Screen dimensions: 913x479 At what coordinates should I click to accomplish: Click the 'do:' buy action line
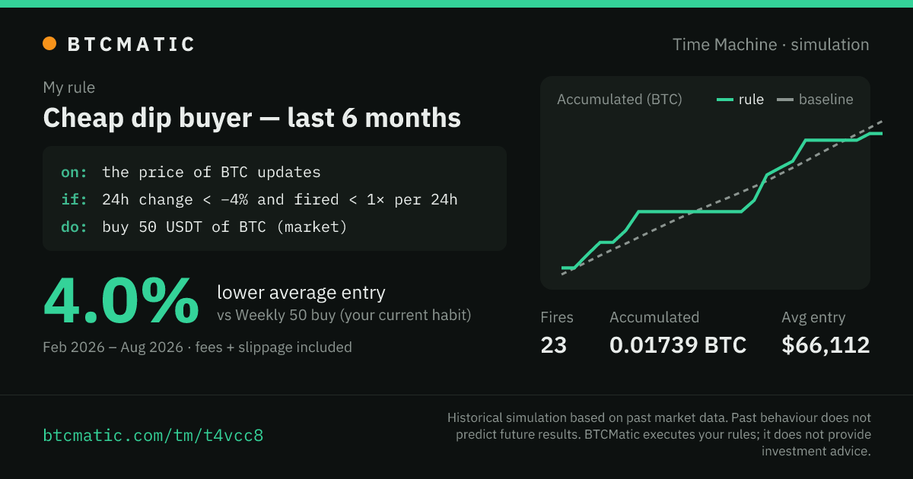pos(204,227)
